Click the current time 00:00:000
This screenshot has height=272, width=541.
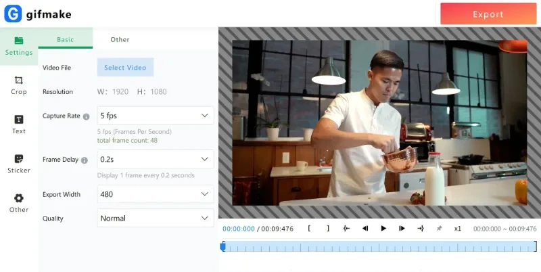pos(239,229)
